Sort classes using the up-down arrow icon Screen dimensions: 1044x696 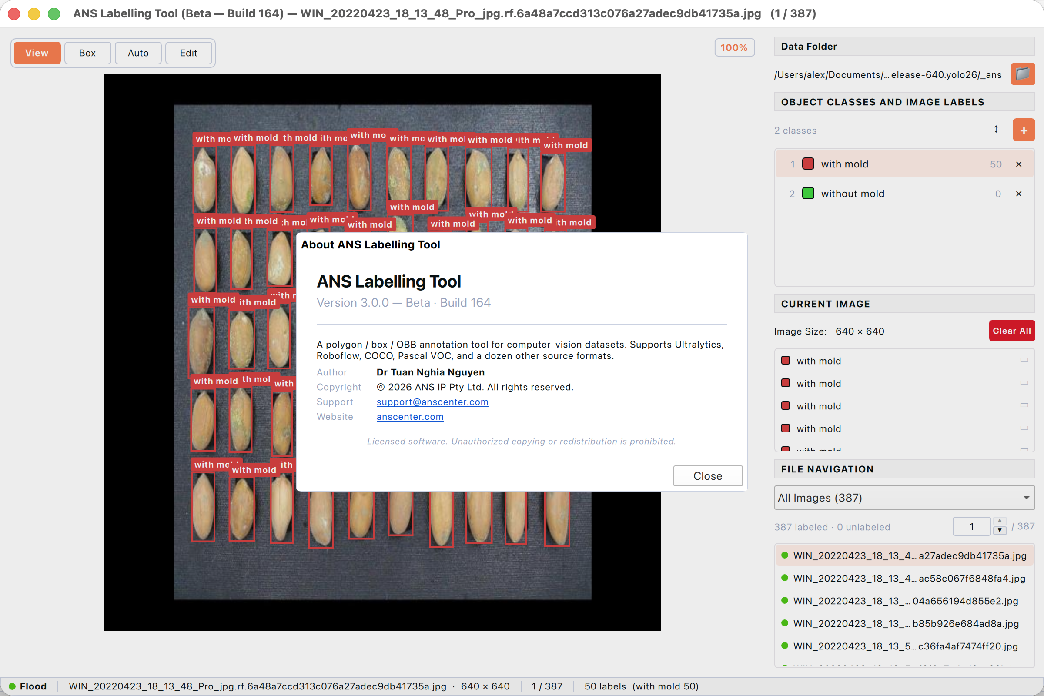996,129
